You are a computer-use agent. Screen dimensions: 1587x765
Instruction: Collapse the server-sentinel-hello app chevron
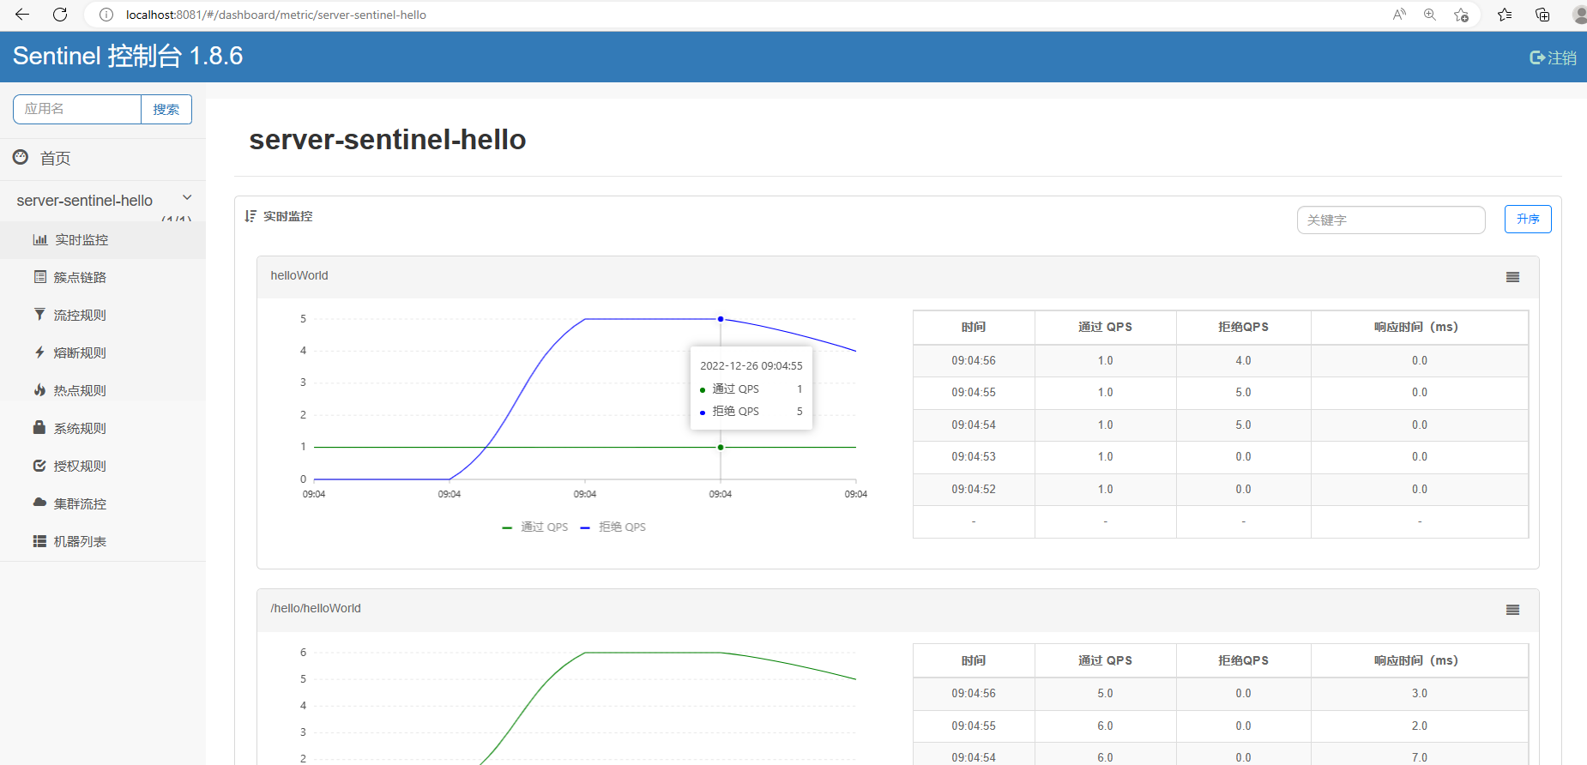[187, 197]
